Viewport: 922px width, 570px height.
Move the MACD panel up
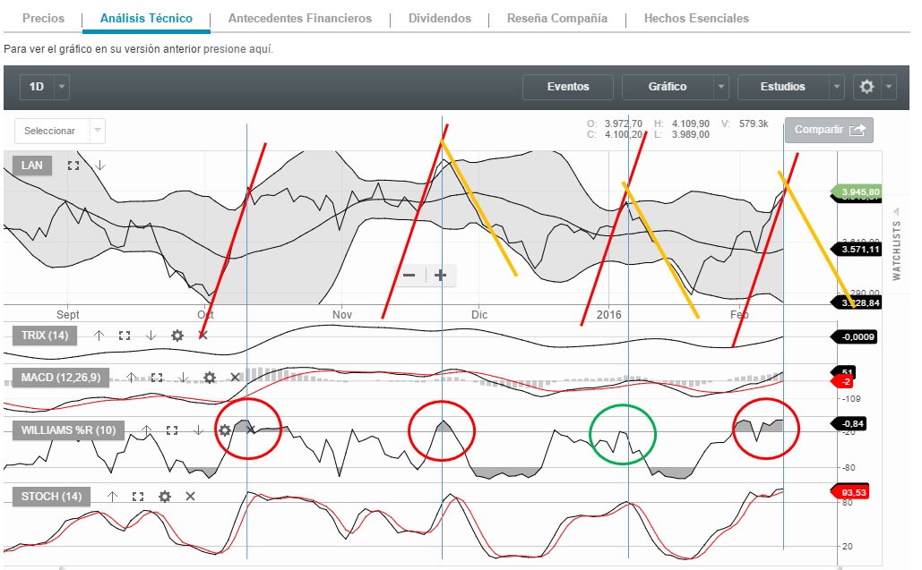click(x=131, y=378)
